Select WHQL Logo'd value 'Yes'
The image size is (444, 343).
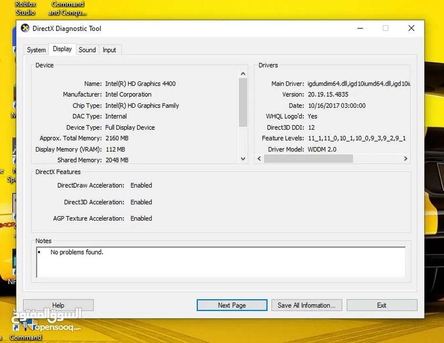tap(313, 116)
